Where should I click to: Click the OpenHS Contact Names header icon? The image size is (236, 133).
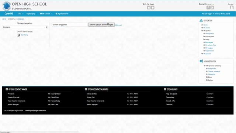7,89
